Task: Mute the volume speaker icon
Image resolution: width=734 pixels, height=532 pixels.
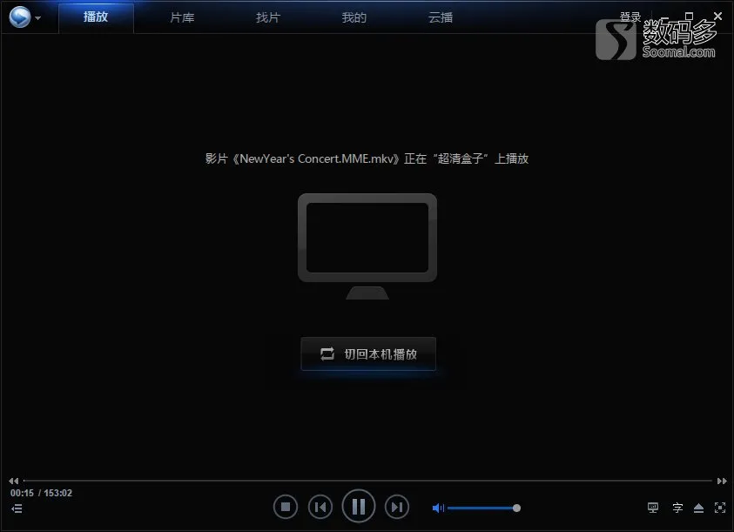Action: pyautogui.click(x=438, y=508)
